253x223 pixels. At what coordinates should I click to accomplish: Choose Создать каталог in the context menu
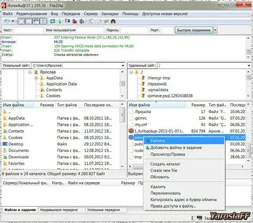click(184, 164)
